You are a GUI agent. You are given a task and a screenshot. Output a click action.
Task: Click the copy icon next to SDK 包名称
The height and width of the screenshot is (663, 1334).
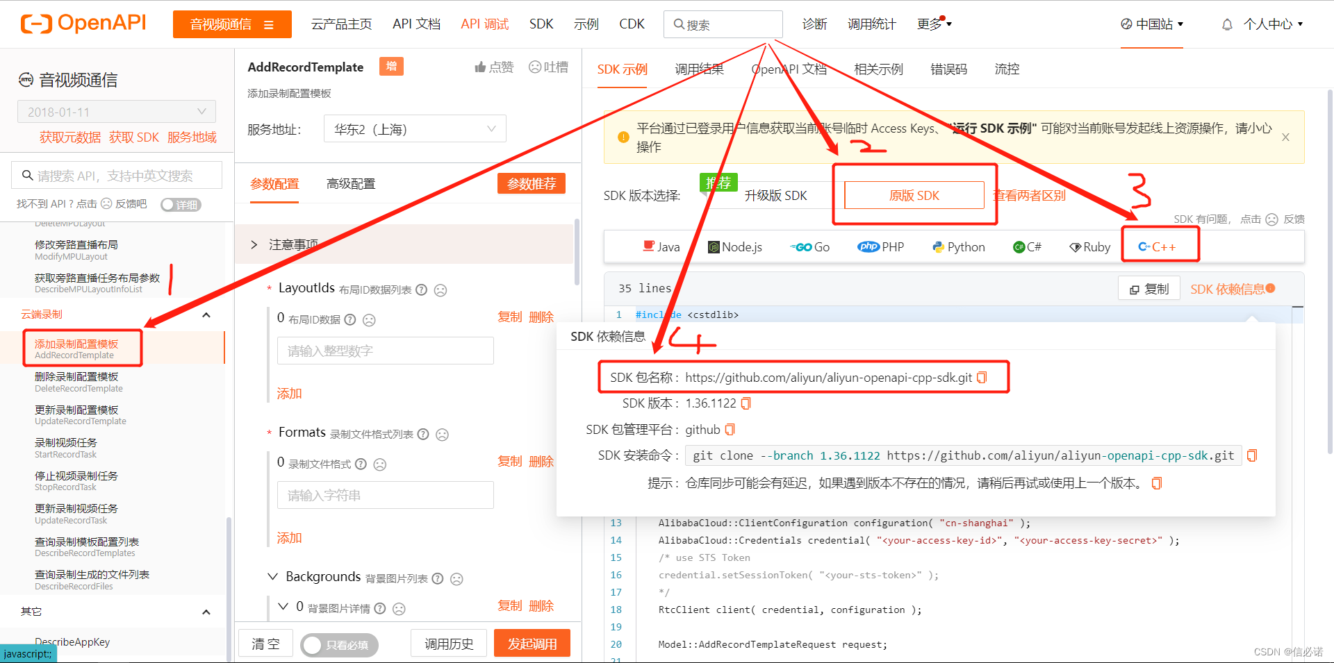coord(981,377)
